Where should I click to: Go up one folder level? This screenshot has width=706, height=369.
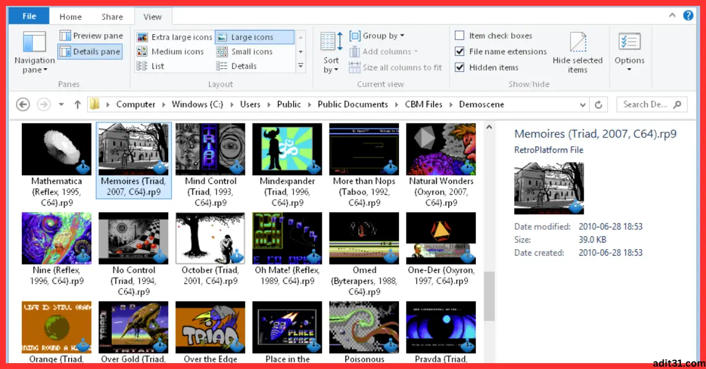77,105
